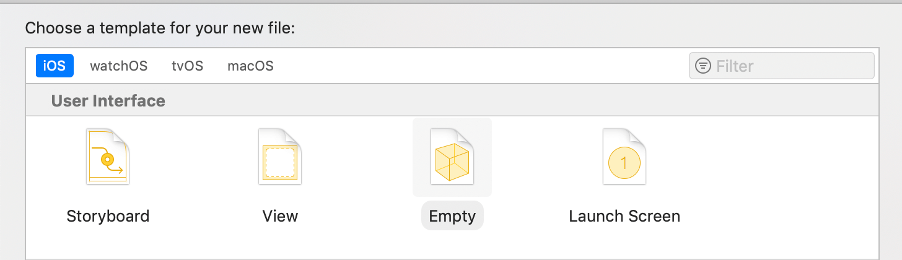
Task: Switch to the iOS platform tab
Action: tap(55, 66)
